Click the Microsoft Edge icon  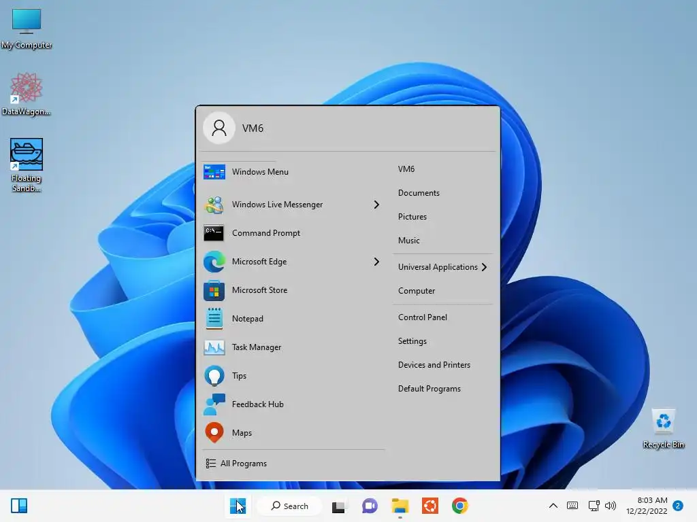click(x=214, y=262)
